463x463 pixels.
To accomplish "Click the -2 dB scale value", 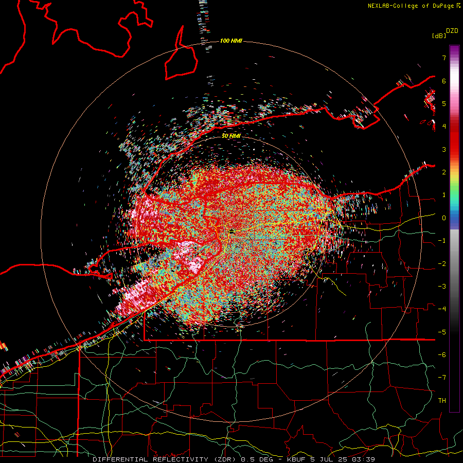I will 442,264.
